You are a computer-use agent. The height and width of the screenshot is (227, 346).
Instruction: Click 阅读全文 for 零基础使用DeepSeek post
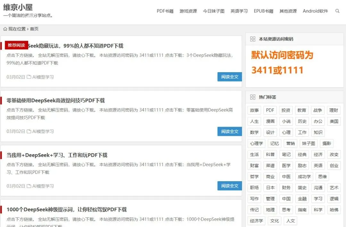[x=229, y=131]
